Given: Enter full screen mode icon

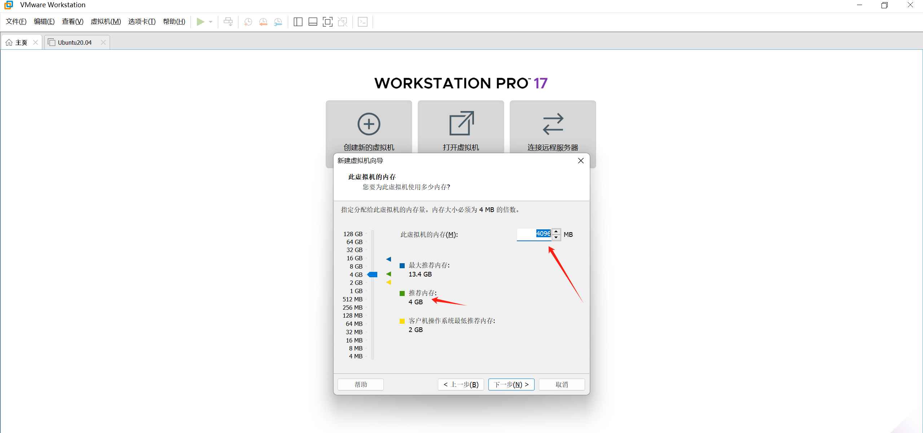Looking at the screenshot, I should pyautogui.click(x=328, y=22).
